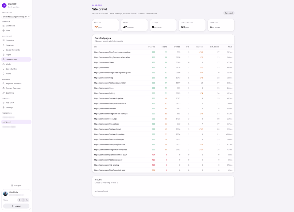The height and width of the screenshot is (212, 294).
Task: Open Dashboard via its grid icon
Action: point(3,26)
